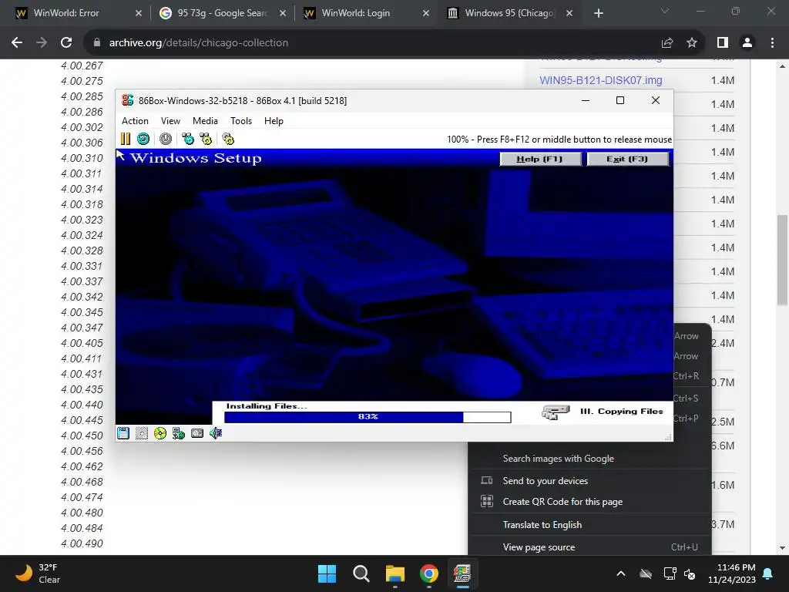Click network adapter icon in 86Box status bar

[179, 433]
